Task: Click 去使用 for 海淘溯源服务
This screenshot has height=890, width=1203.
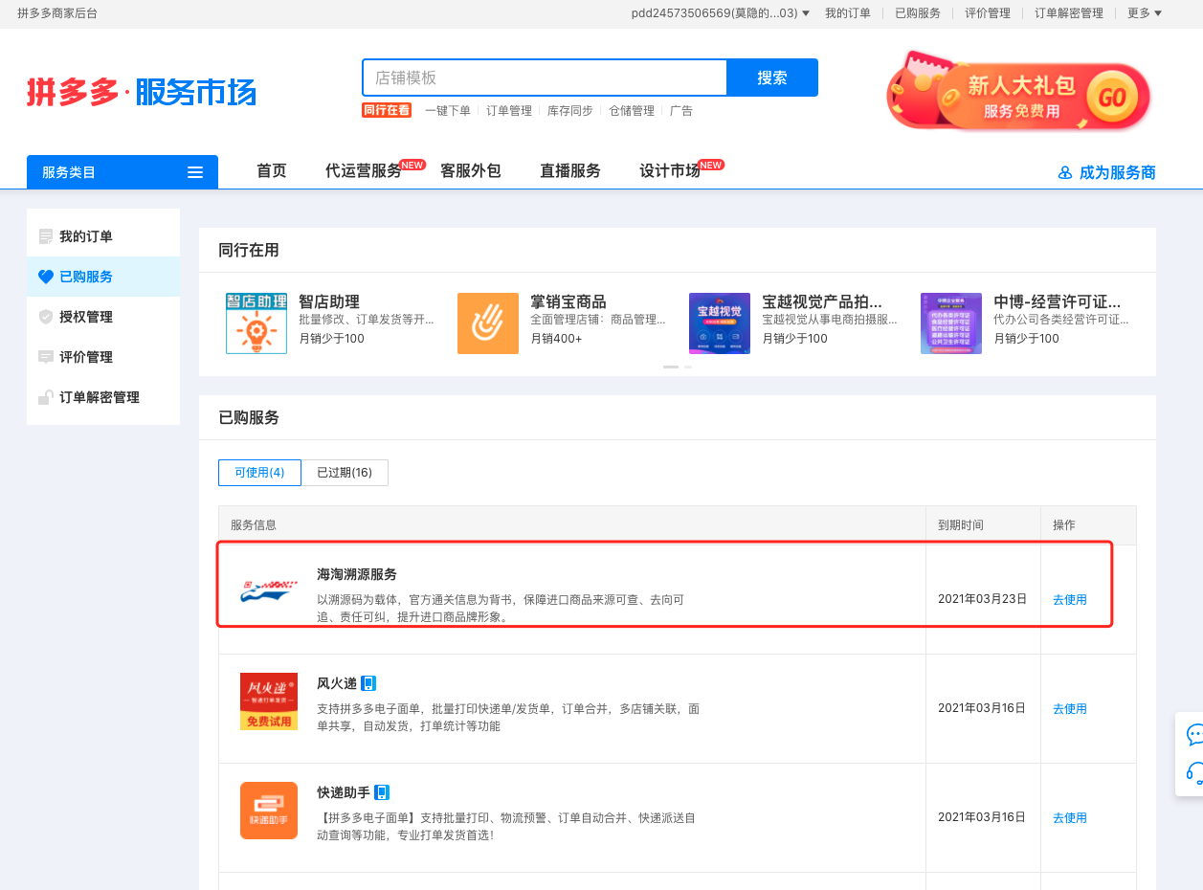Action: coord(1070,600)
